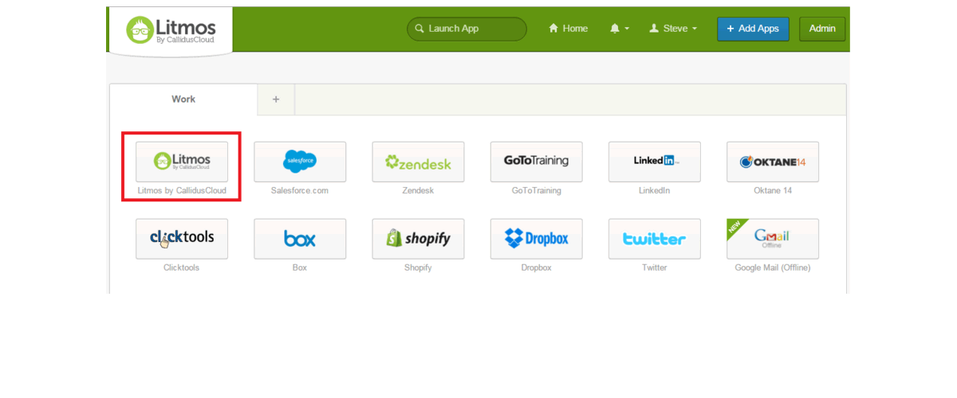957x398 pixels.
Task: Open the Clicktools app tile
Action: click(182, 239)
